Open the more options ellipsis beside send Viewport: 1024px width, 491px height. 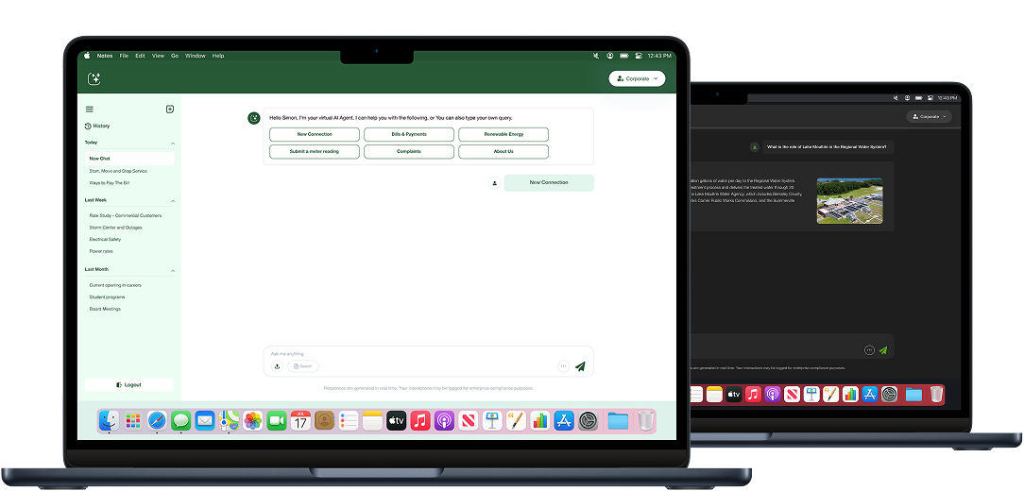point(563,366)
